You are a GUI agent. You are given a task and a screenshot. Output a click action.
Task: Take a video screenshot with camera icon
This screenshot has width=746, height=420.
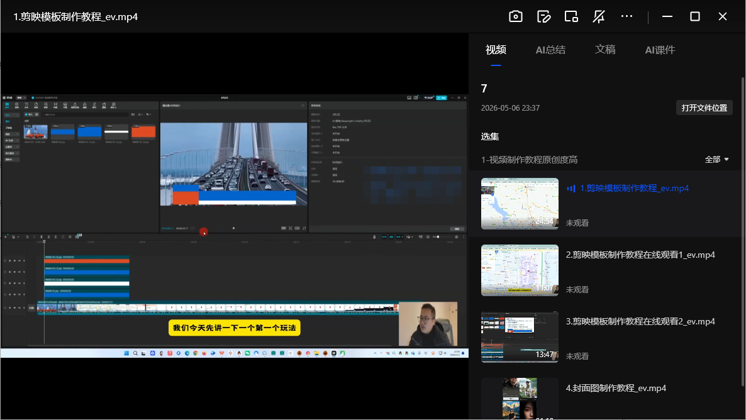[516, 16]
